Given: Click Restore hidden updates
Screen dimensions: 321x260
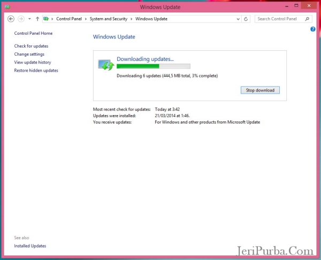Looking at the screenshot, I should [x=36, y=71].
